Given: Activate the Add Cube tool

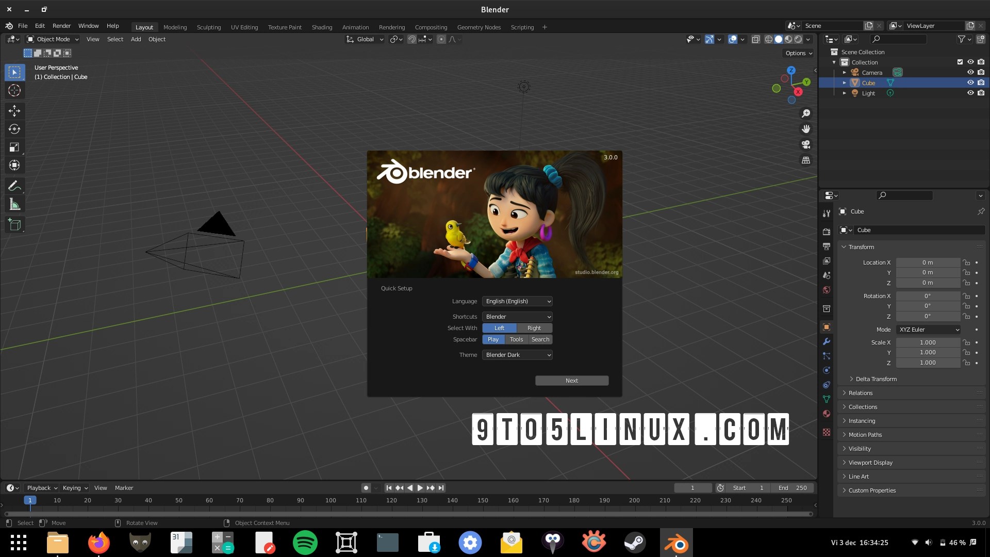Looking at the screenshot, I should pyautogui.click(x=14, y=224).
